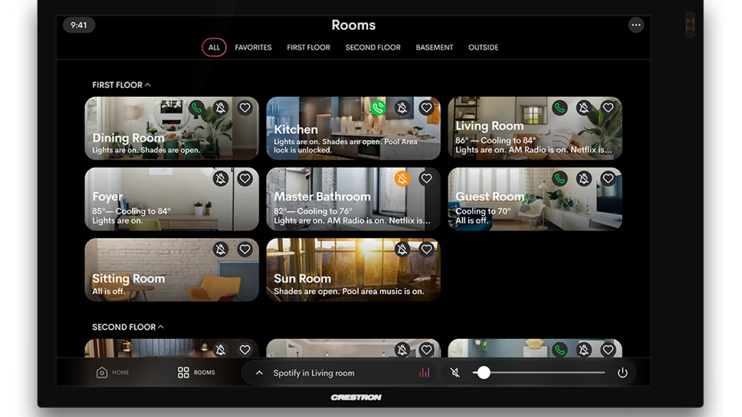
Task: Collapse the First Floor section
Action: pos(147,85)
